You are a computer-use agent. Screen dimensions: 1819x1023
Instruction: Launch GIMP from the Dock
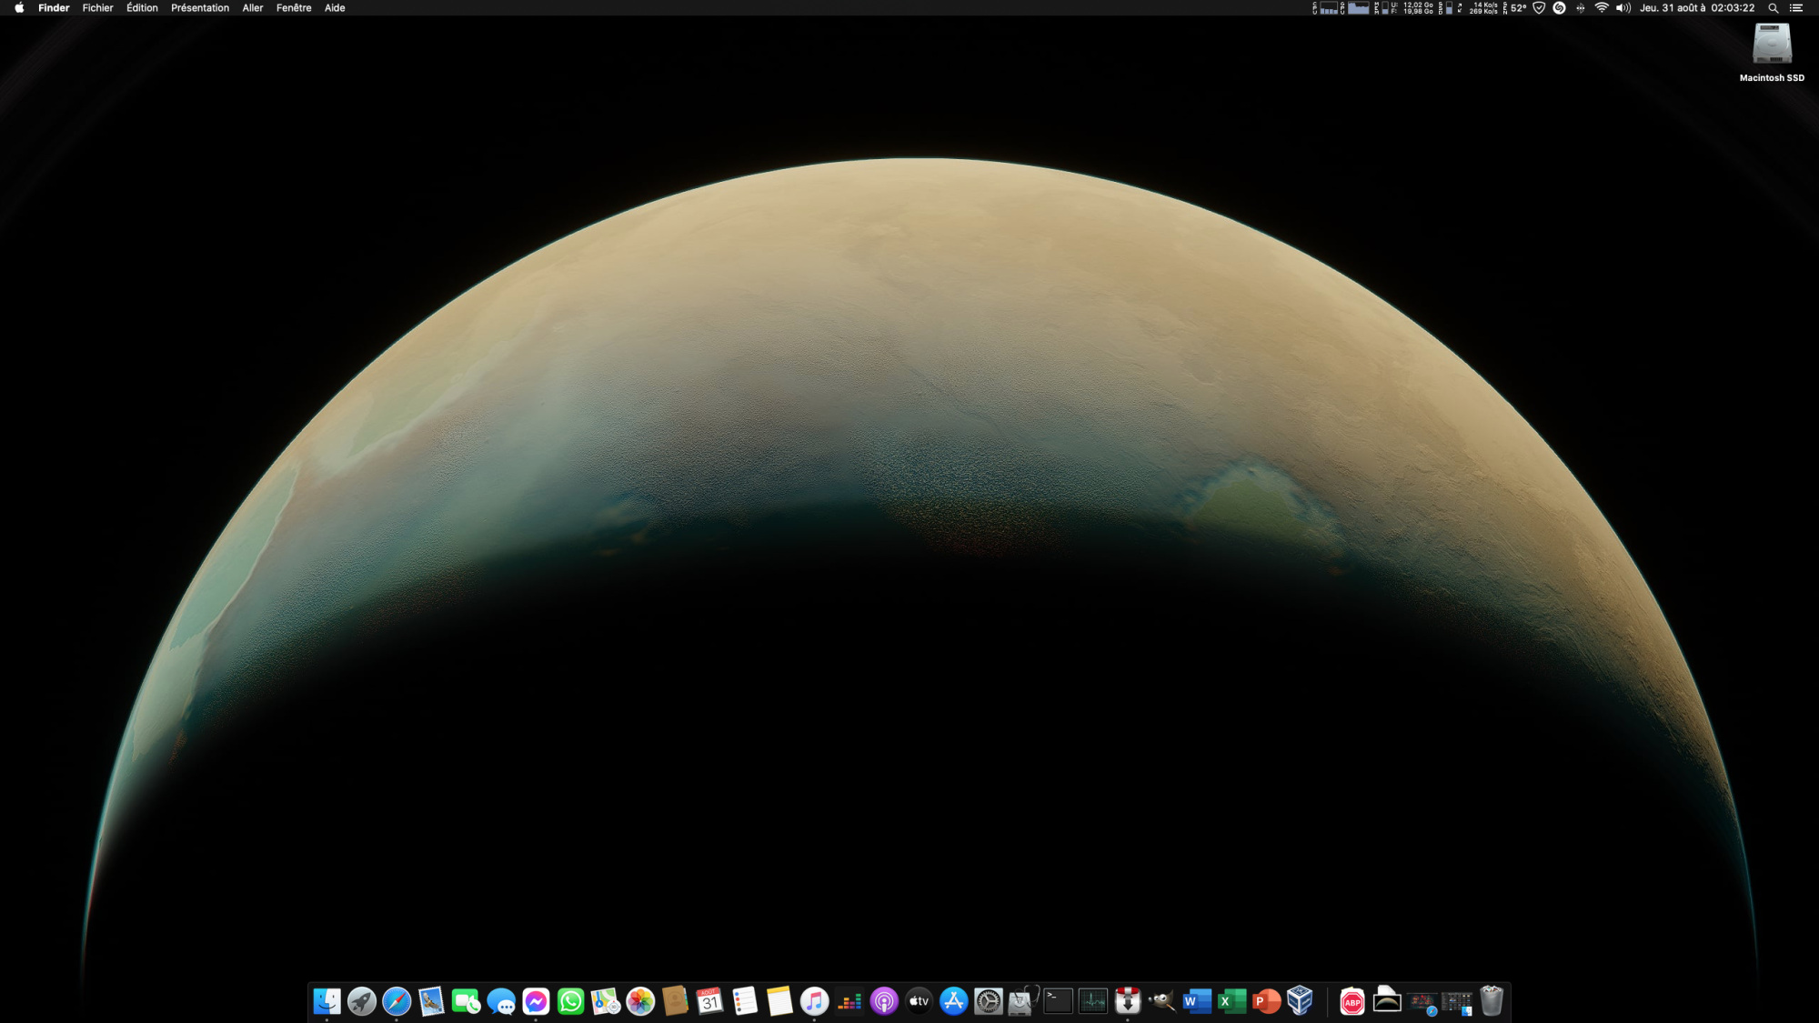pos(1162,1001)
